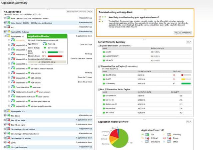Collapse the AppInsight for IIS group
213x150 pixels.
tap(4, 36)
